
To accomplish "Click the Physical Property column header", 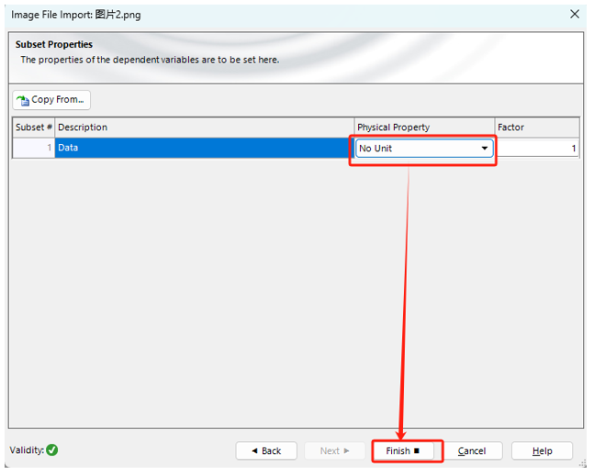I will [424, 127].
